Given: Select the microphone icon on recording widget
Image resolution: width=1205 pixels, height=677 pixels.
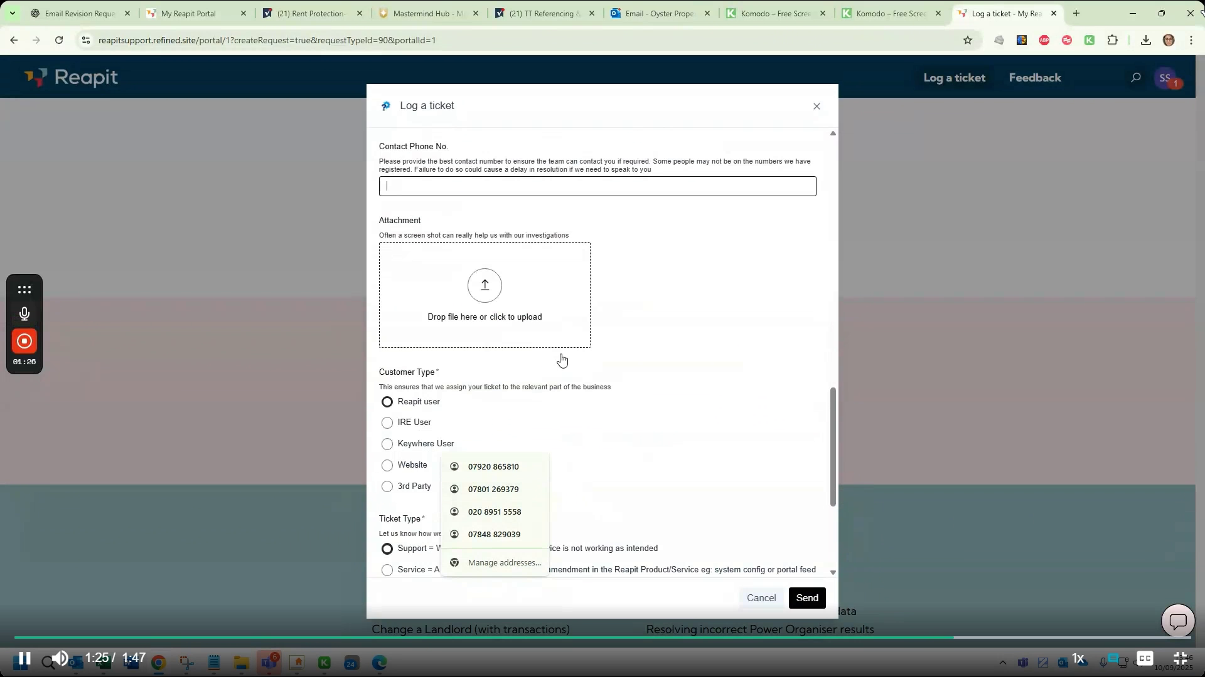Looking at the screenshot, I should 24,314.
